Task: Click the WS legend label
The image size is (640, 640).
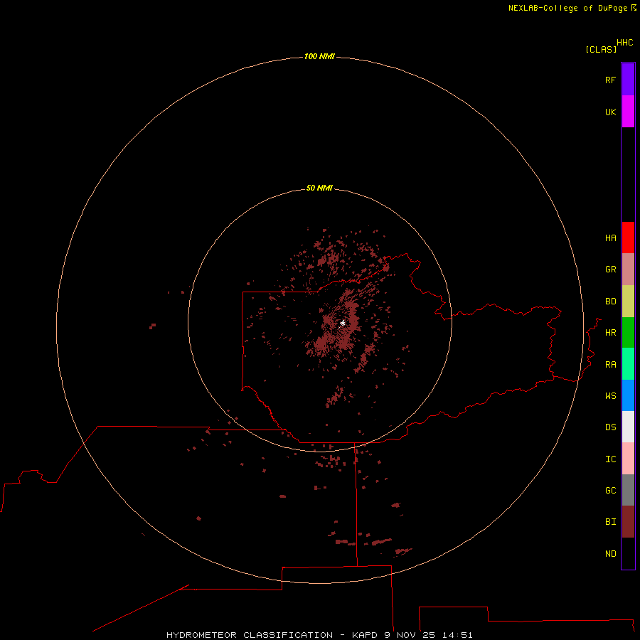Action: coord(610,396)
